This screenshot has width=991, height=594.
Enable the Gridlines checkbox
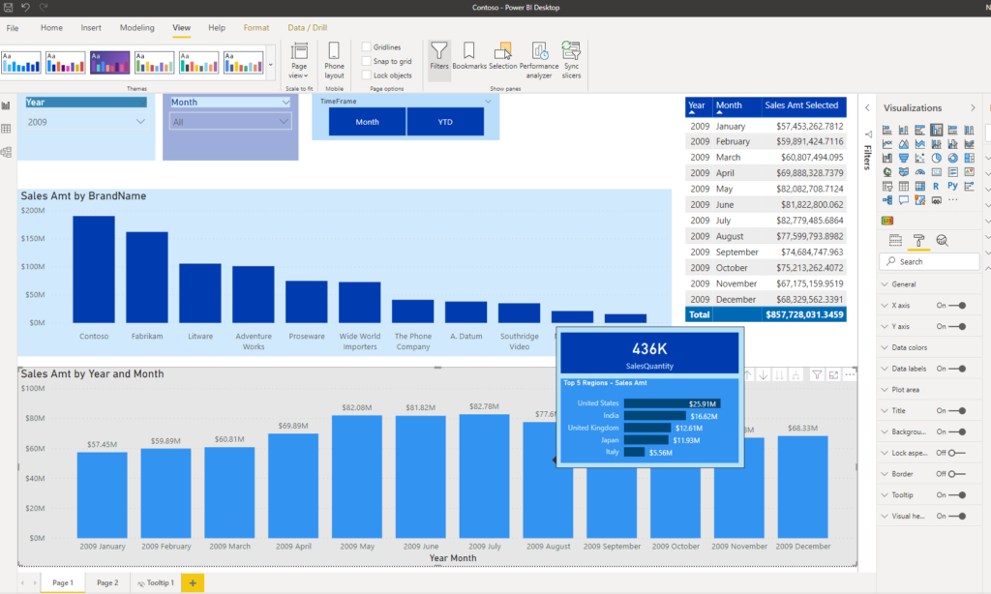(x=366, y=46)
